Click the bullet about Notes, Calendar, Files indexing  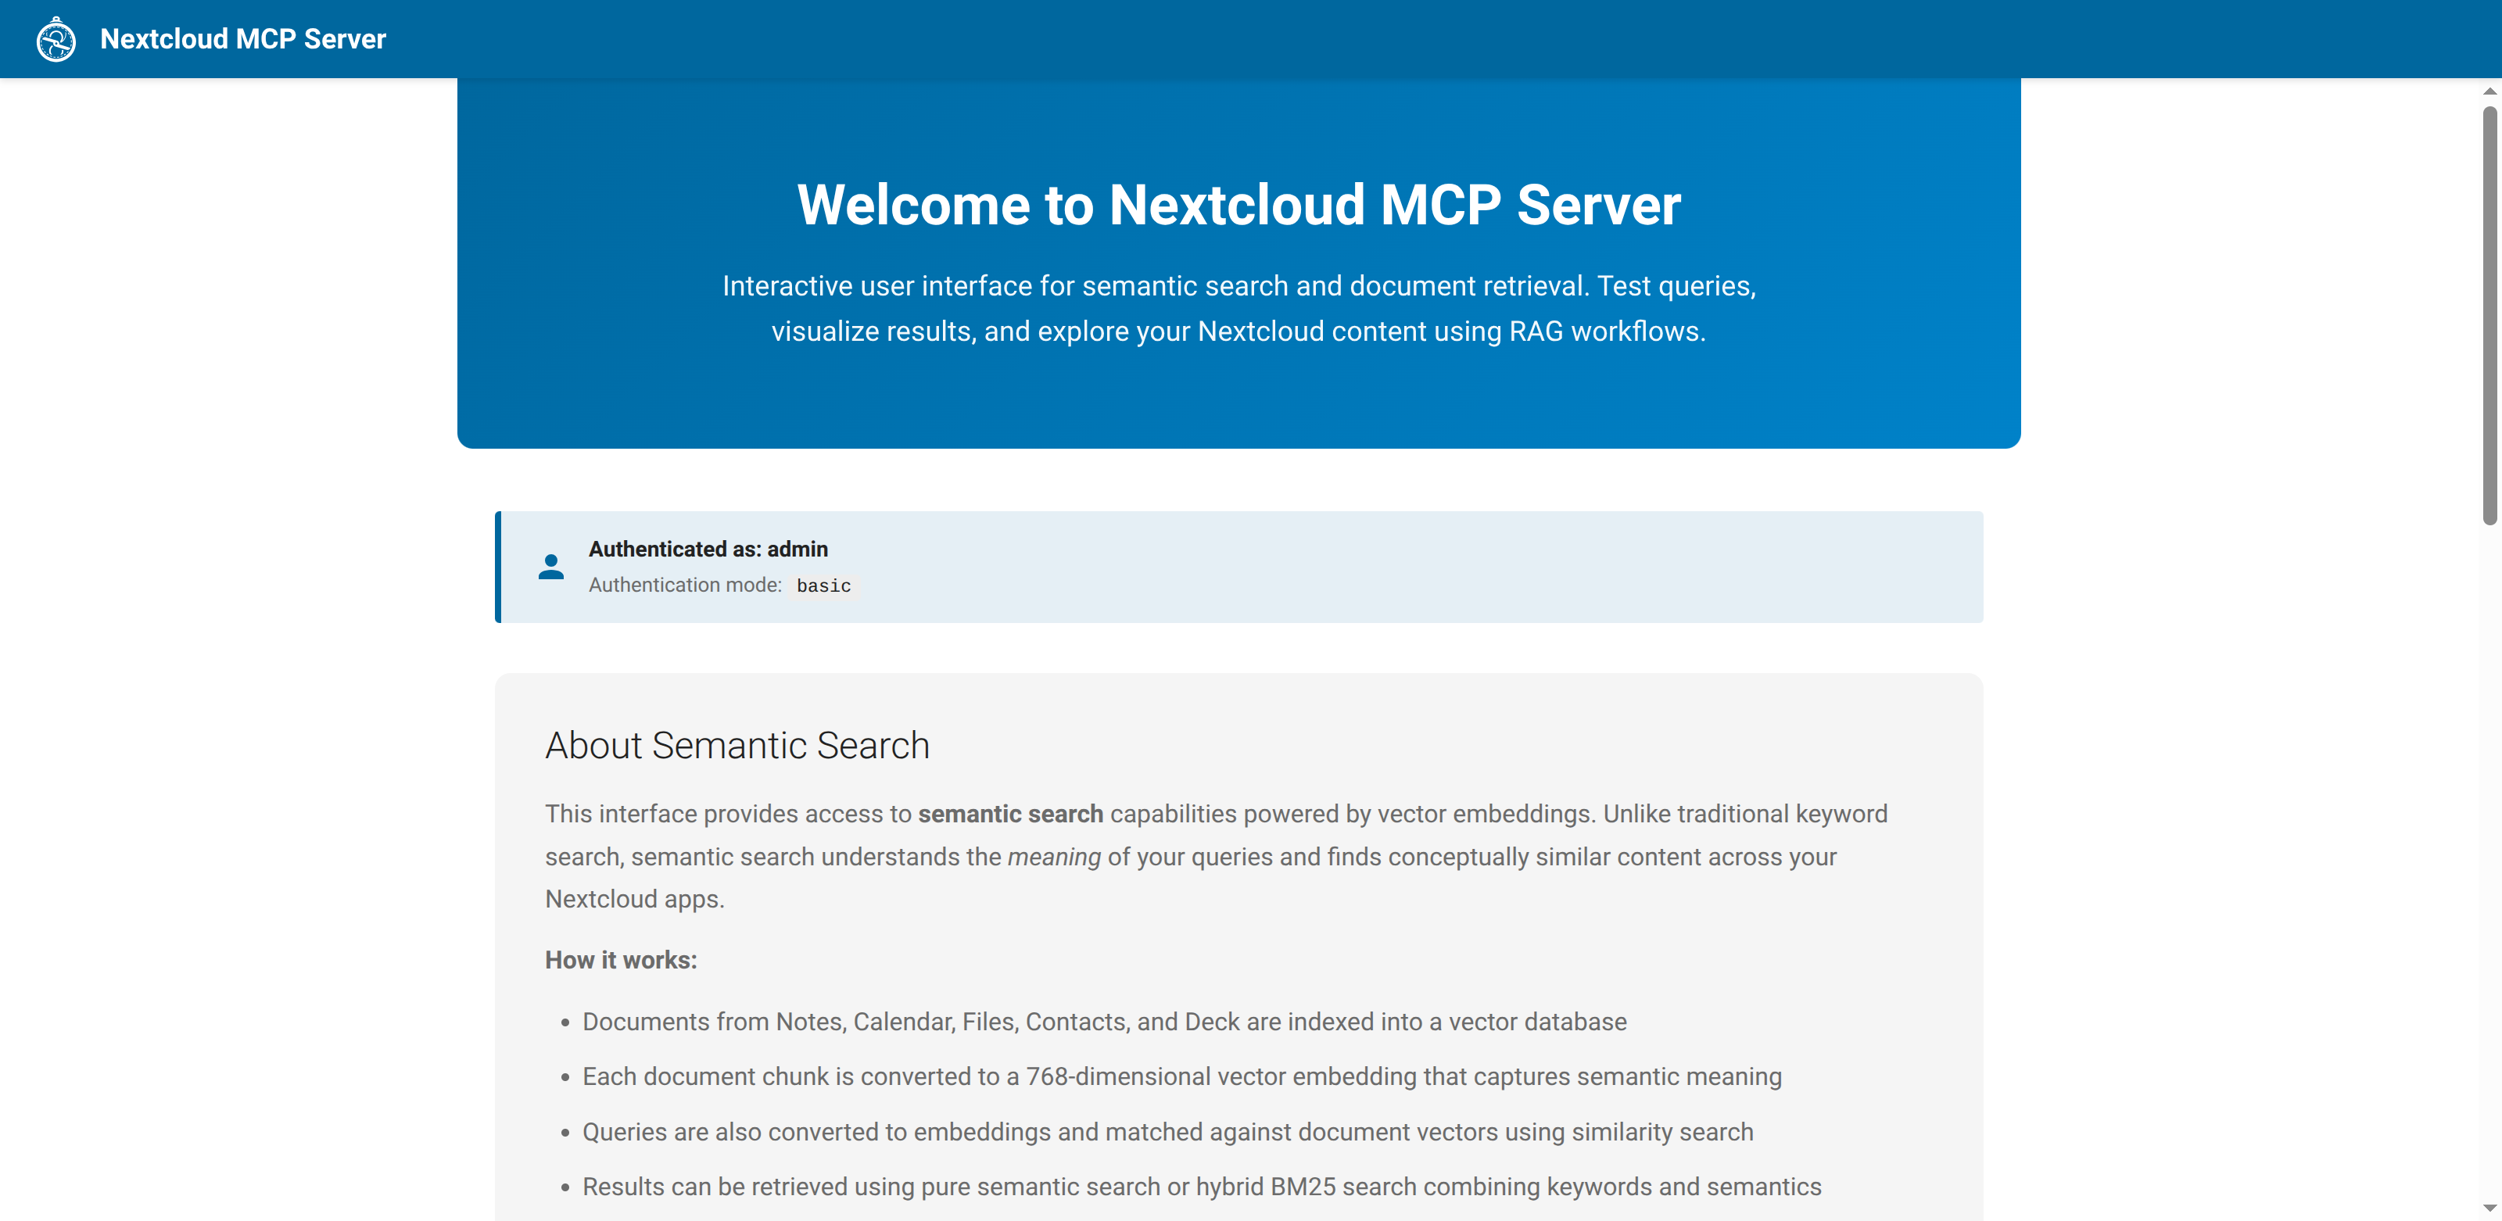pos(1104,1022)
